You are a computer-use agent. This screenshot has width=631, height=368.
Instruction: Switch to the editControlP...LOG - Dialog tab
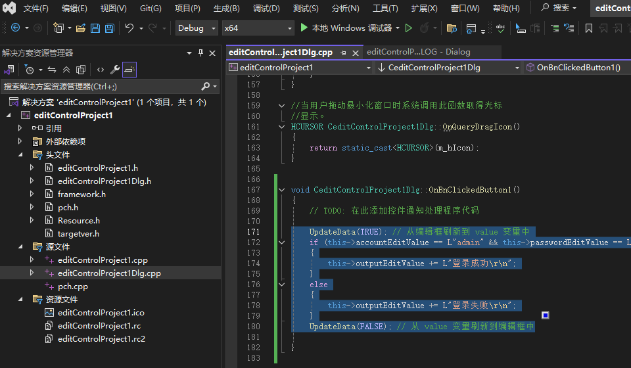[418, 52]
